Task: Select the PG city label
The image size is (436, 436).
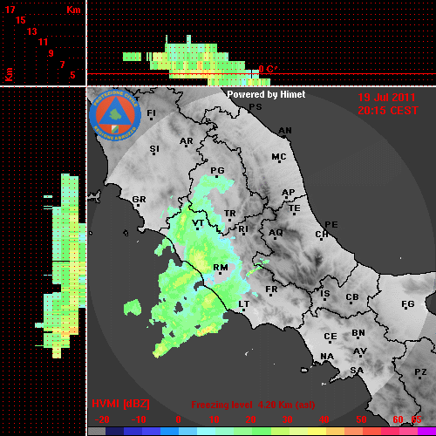Action: (217, 170)
